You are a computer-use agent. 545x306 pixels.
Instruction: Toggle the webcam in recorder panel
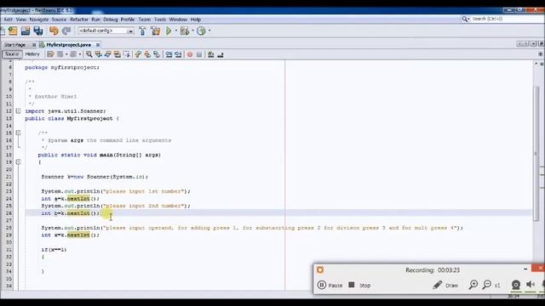[516, 285]
